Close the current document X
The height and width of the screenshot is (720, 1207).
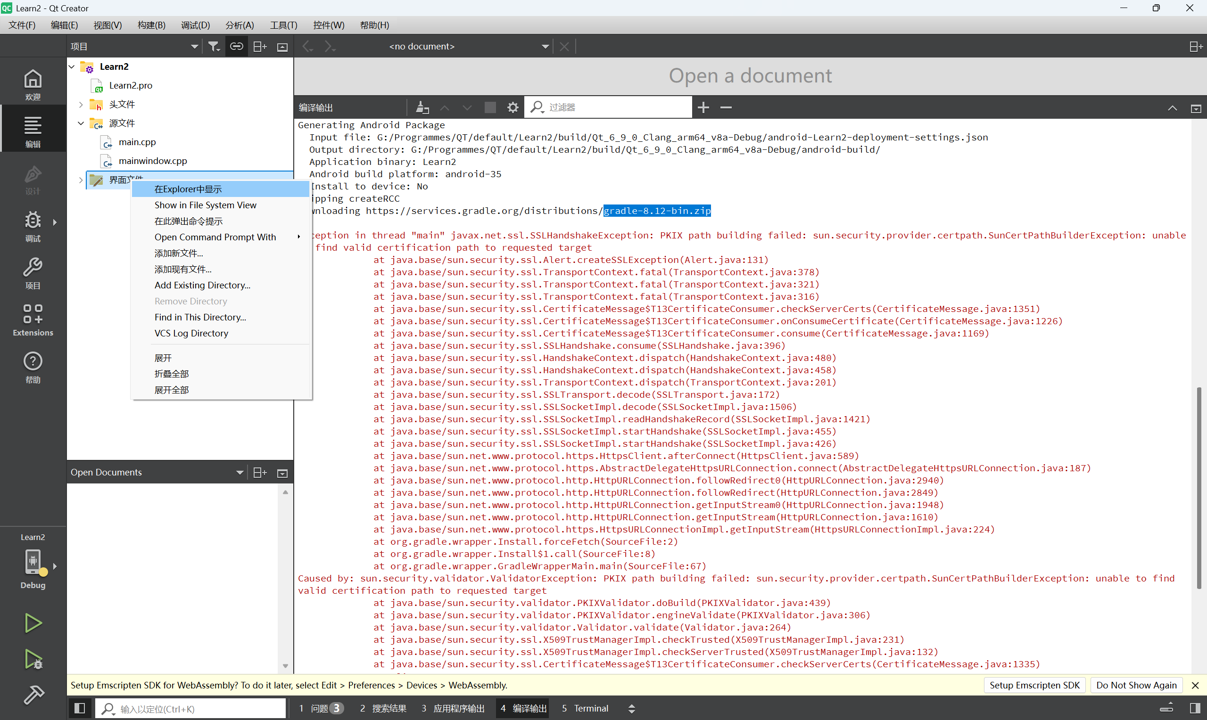(x=564, y=47)
